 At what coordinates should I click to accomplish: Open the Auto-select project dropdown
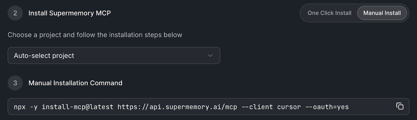(114, 55)
